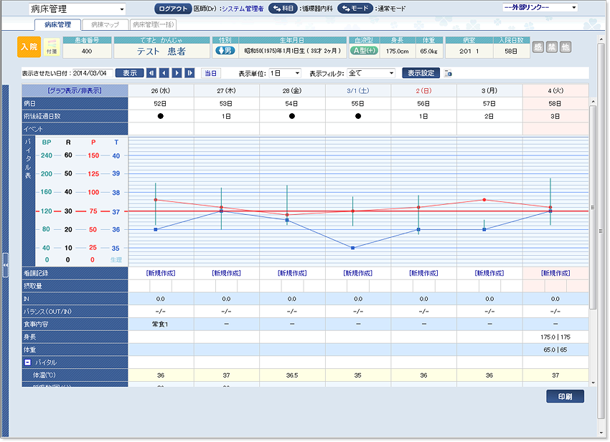610x442 pixels.
Task: Create new nursing record for 3/1(土)
Action: coord(358,273)
